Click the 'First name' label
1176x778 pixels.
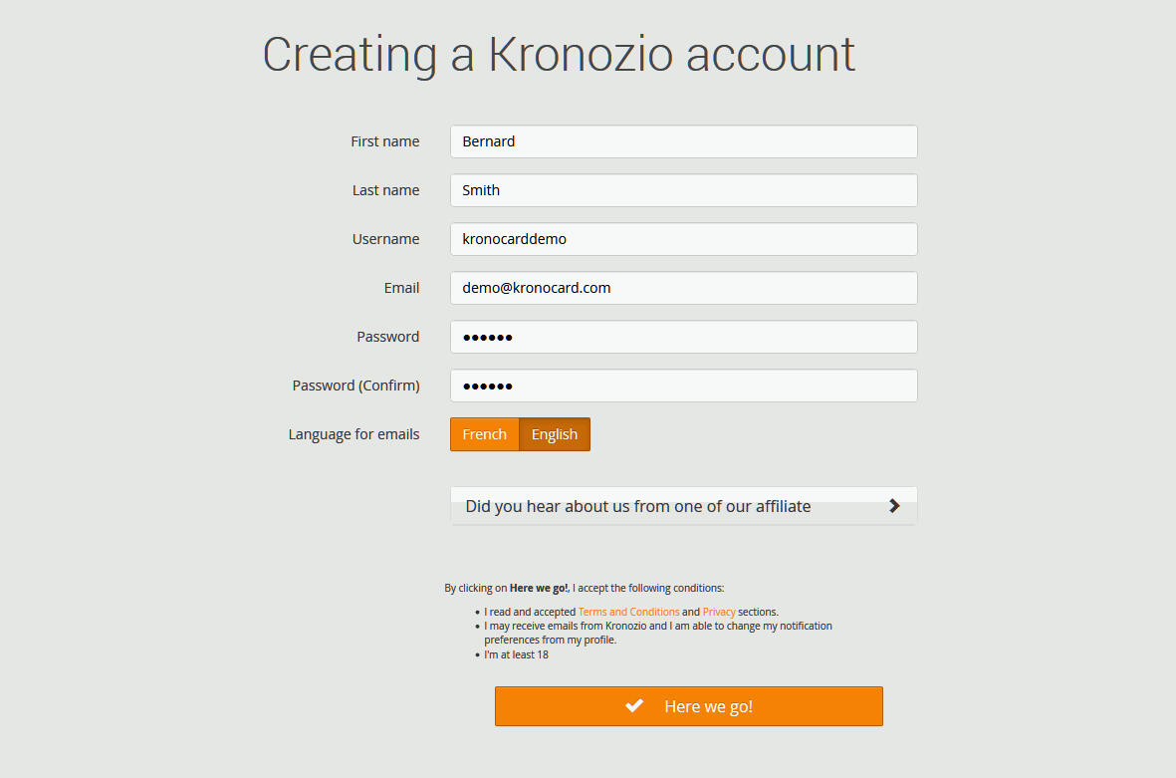point(384,141)
